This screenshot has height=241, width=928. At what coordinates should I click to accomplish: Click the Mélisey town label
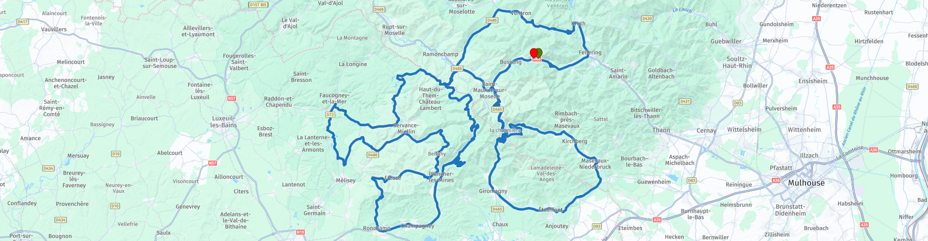[x=346, y=180]
